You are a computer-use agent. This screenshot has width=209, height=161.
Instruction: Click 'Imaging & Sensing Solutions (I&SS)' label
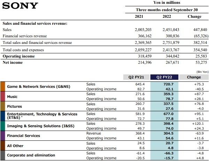point(41,126)
